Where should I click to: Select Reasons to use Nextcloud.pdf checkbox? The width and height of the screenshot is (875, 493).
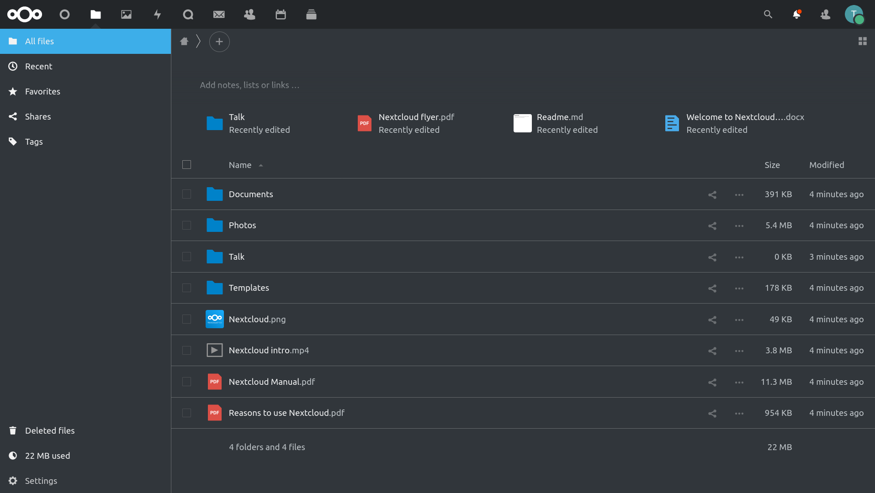(x=186, y=413)
